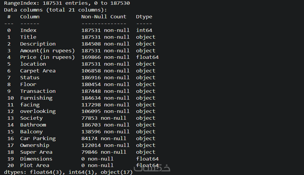Click the watermark logo at bottom right
The width and height of the screenshot is (304, 175).
158,168
